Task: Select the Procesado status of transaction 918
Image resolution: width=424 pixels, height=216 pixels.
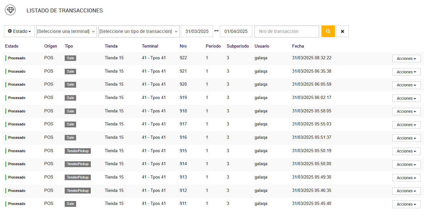Action: click(x=17, y=111)
